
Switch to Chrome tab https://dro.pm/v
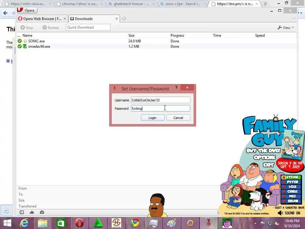[235, 4]
